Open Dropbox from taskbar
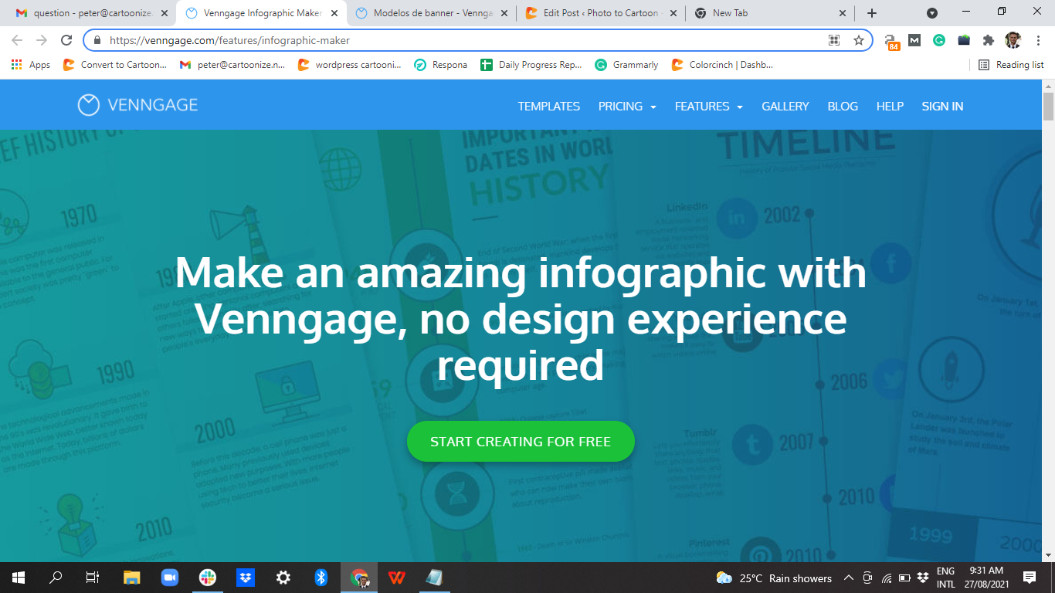Screen dimensions: 1055x593 click(x=246, y=578)
